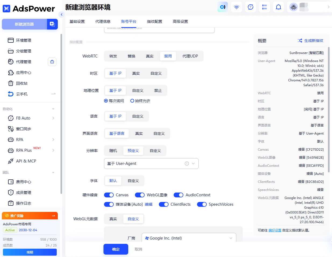Click the info icon in resolution dropdown
Screen dimensions: 332x257
coord(187,164)
